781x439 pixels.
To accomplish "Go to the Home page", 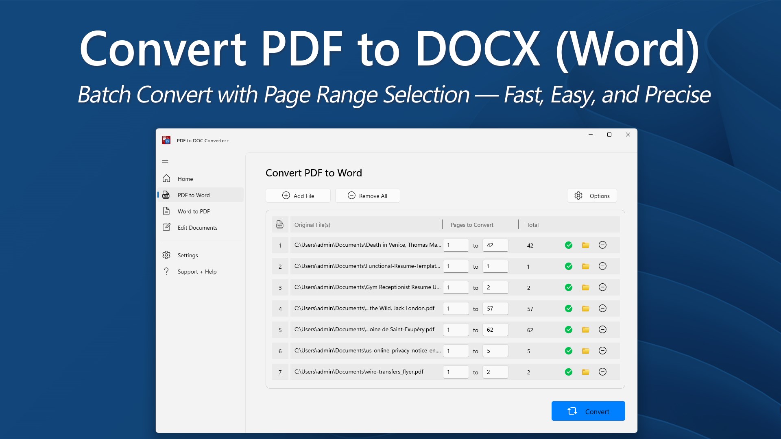I will pos(185,179).
